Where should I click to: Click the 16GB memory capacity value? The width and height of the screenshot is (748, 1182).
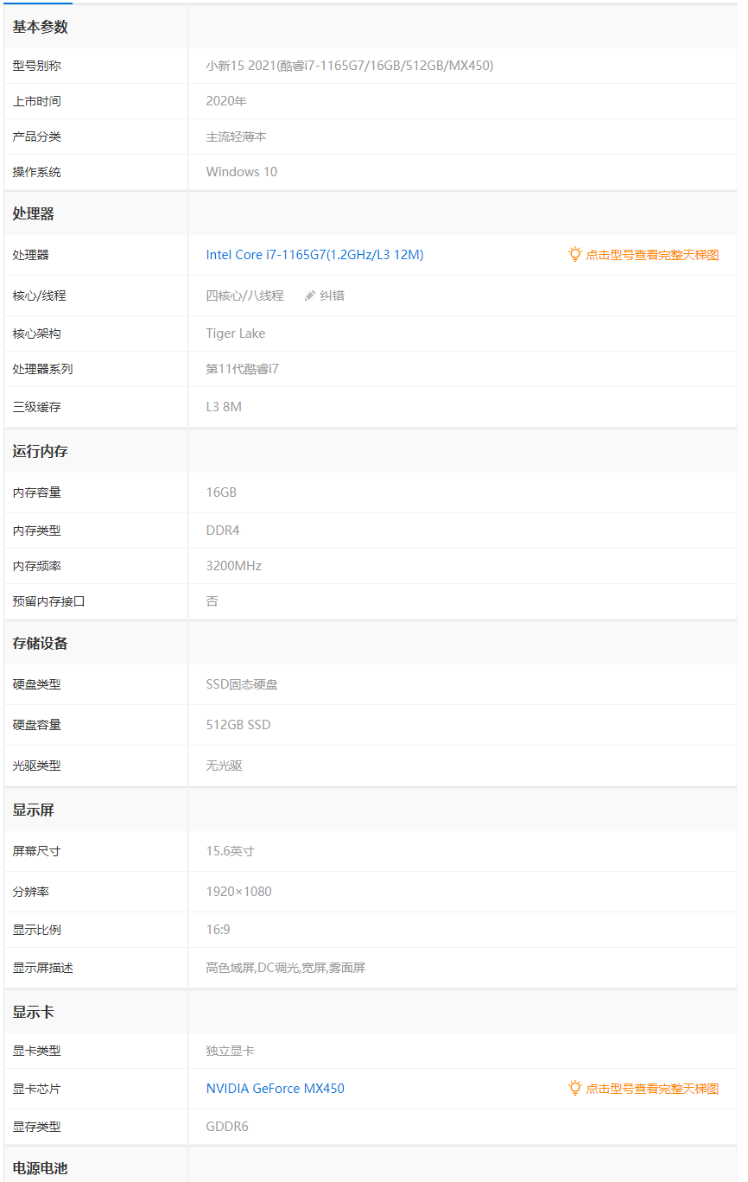pos(221,492)
